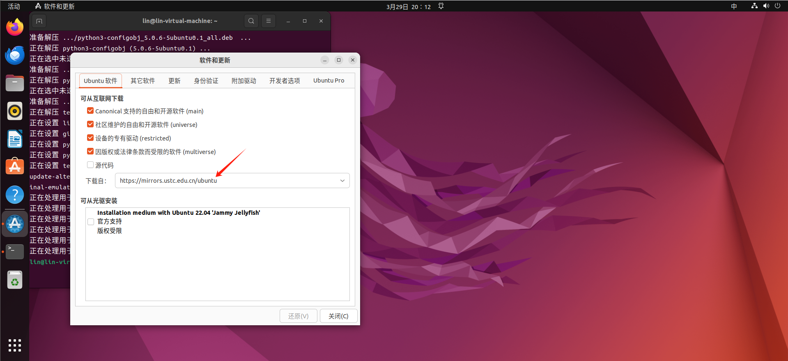Image resolution: width=788 pixels, height=361 pixels.
Task: Minimize the 软件和更新 dialog
Action: coord(325,60)
